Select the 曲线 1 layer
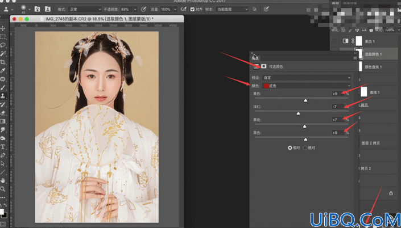The height and width of the screenshot is (228, 401). [375, 92]
